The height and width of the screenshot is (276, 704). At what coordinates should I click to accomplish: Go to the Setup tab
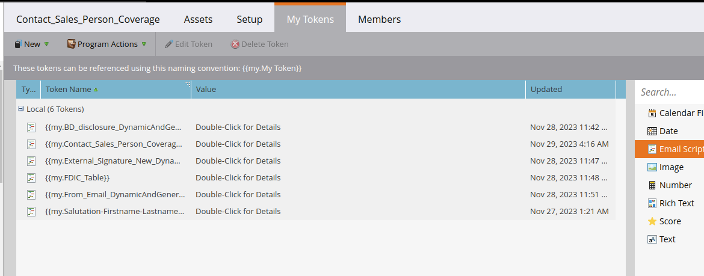[250, 19]
